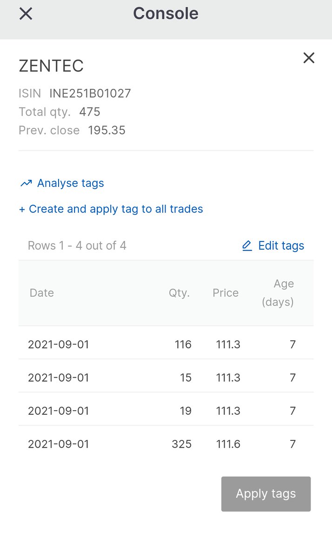The height and width of the screenshot is (558, 332).
Task: Click the Price column header
Action: click(226, 293)
